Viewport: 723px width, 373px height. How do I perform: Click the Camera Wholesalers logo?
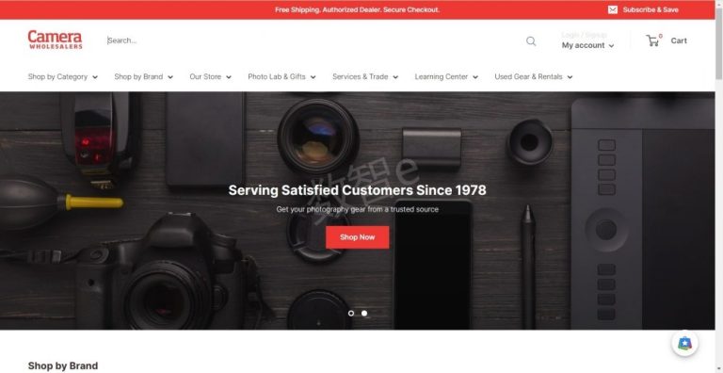[55, 40]
